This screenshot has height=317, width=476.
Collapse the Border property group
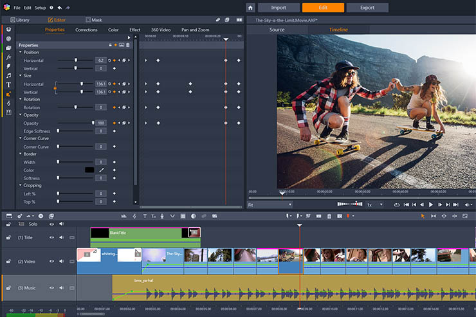point(21,154)
